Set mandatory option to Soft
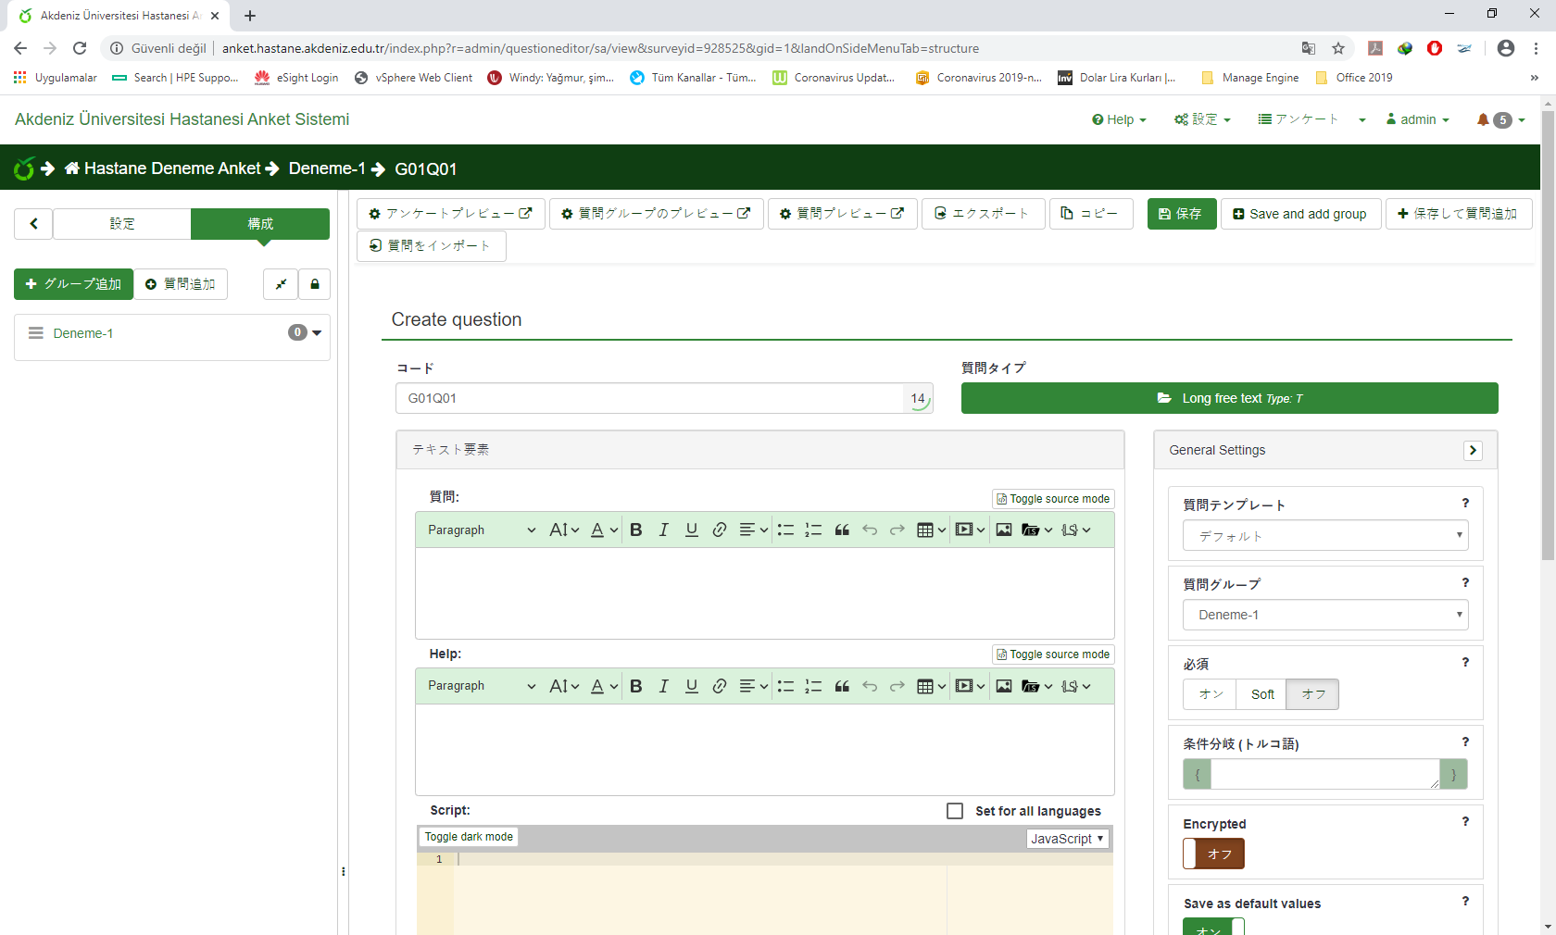The width and height of the screenshot is (1556, 935). point(1261,694)
